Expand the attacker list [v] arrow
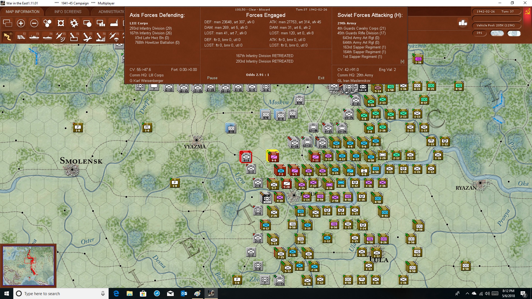 402,61
